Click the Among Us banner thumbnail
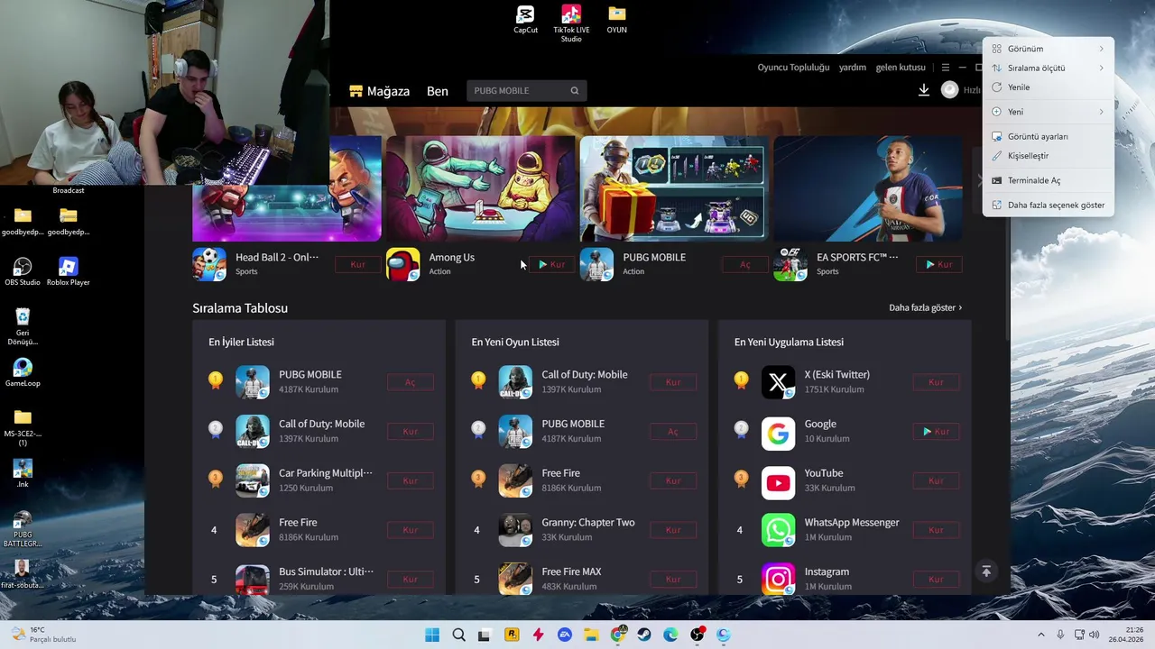The width and height of the screenshot is (1155, 649). coord(480,188)
